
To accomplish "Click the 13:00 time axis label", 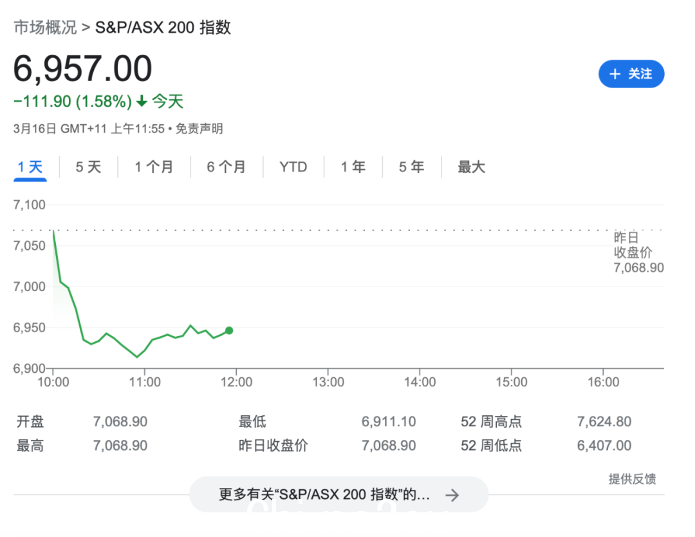I will click(328, 382).
